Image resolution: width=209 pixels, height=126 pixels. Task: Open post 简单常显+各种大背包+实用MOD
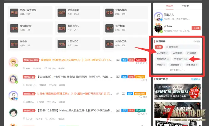pos(76,60)
